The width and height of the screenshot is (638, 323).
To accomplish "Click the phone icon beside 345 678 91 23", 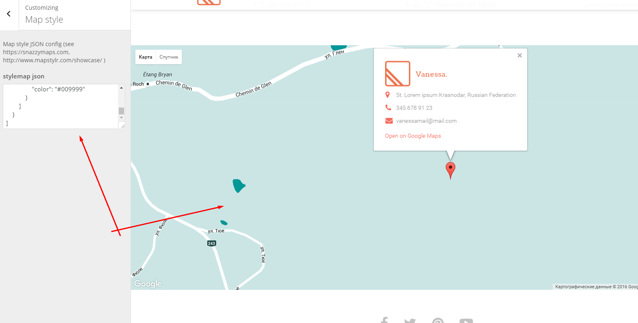I will pos(388,108).
